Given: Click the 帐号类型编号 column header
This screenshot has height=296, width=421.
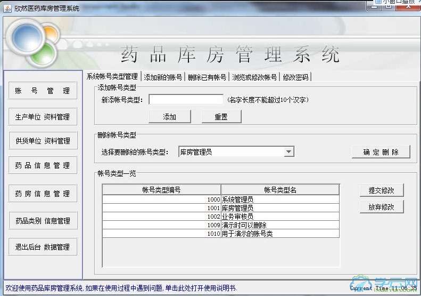Looking at the screenshot, I should click(x=162, y=190).
